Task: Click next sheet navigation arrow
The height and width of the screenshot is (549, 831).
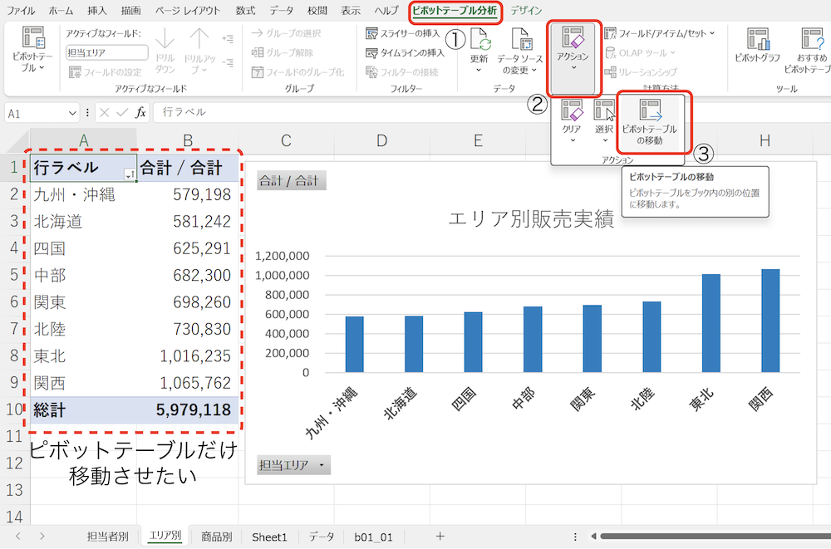Action: pyautogui.click(x=42, y=537)
